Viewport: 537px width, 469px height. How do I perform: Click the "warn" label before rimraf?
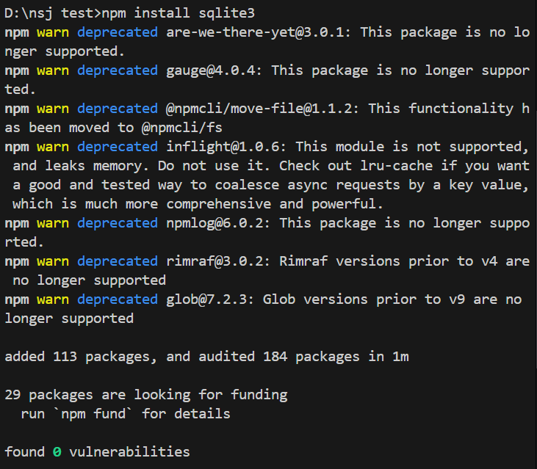pos(52,261)
